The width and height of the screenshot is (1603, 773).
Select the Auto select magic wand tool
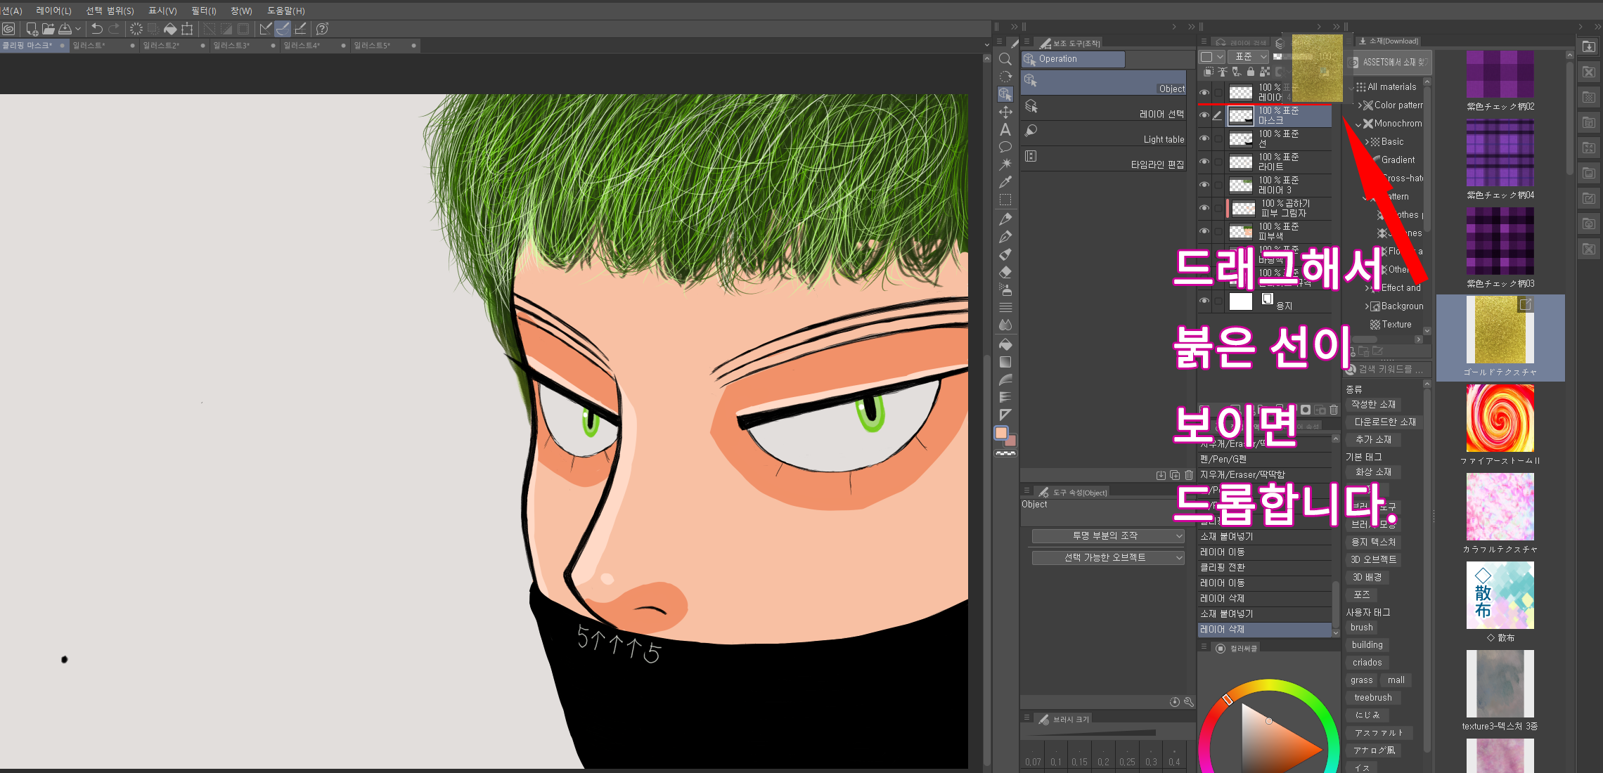pyautogui.click(x=1005, y=164)
